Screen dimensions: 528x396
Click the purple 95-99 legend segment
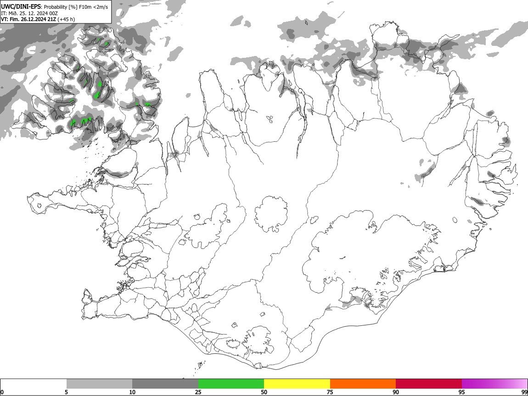click(x=494, y=384)
